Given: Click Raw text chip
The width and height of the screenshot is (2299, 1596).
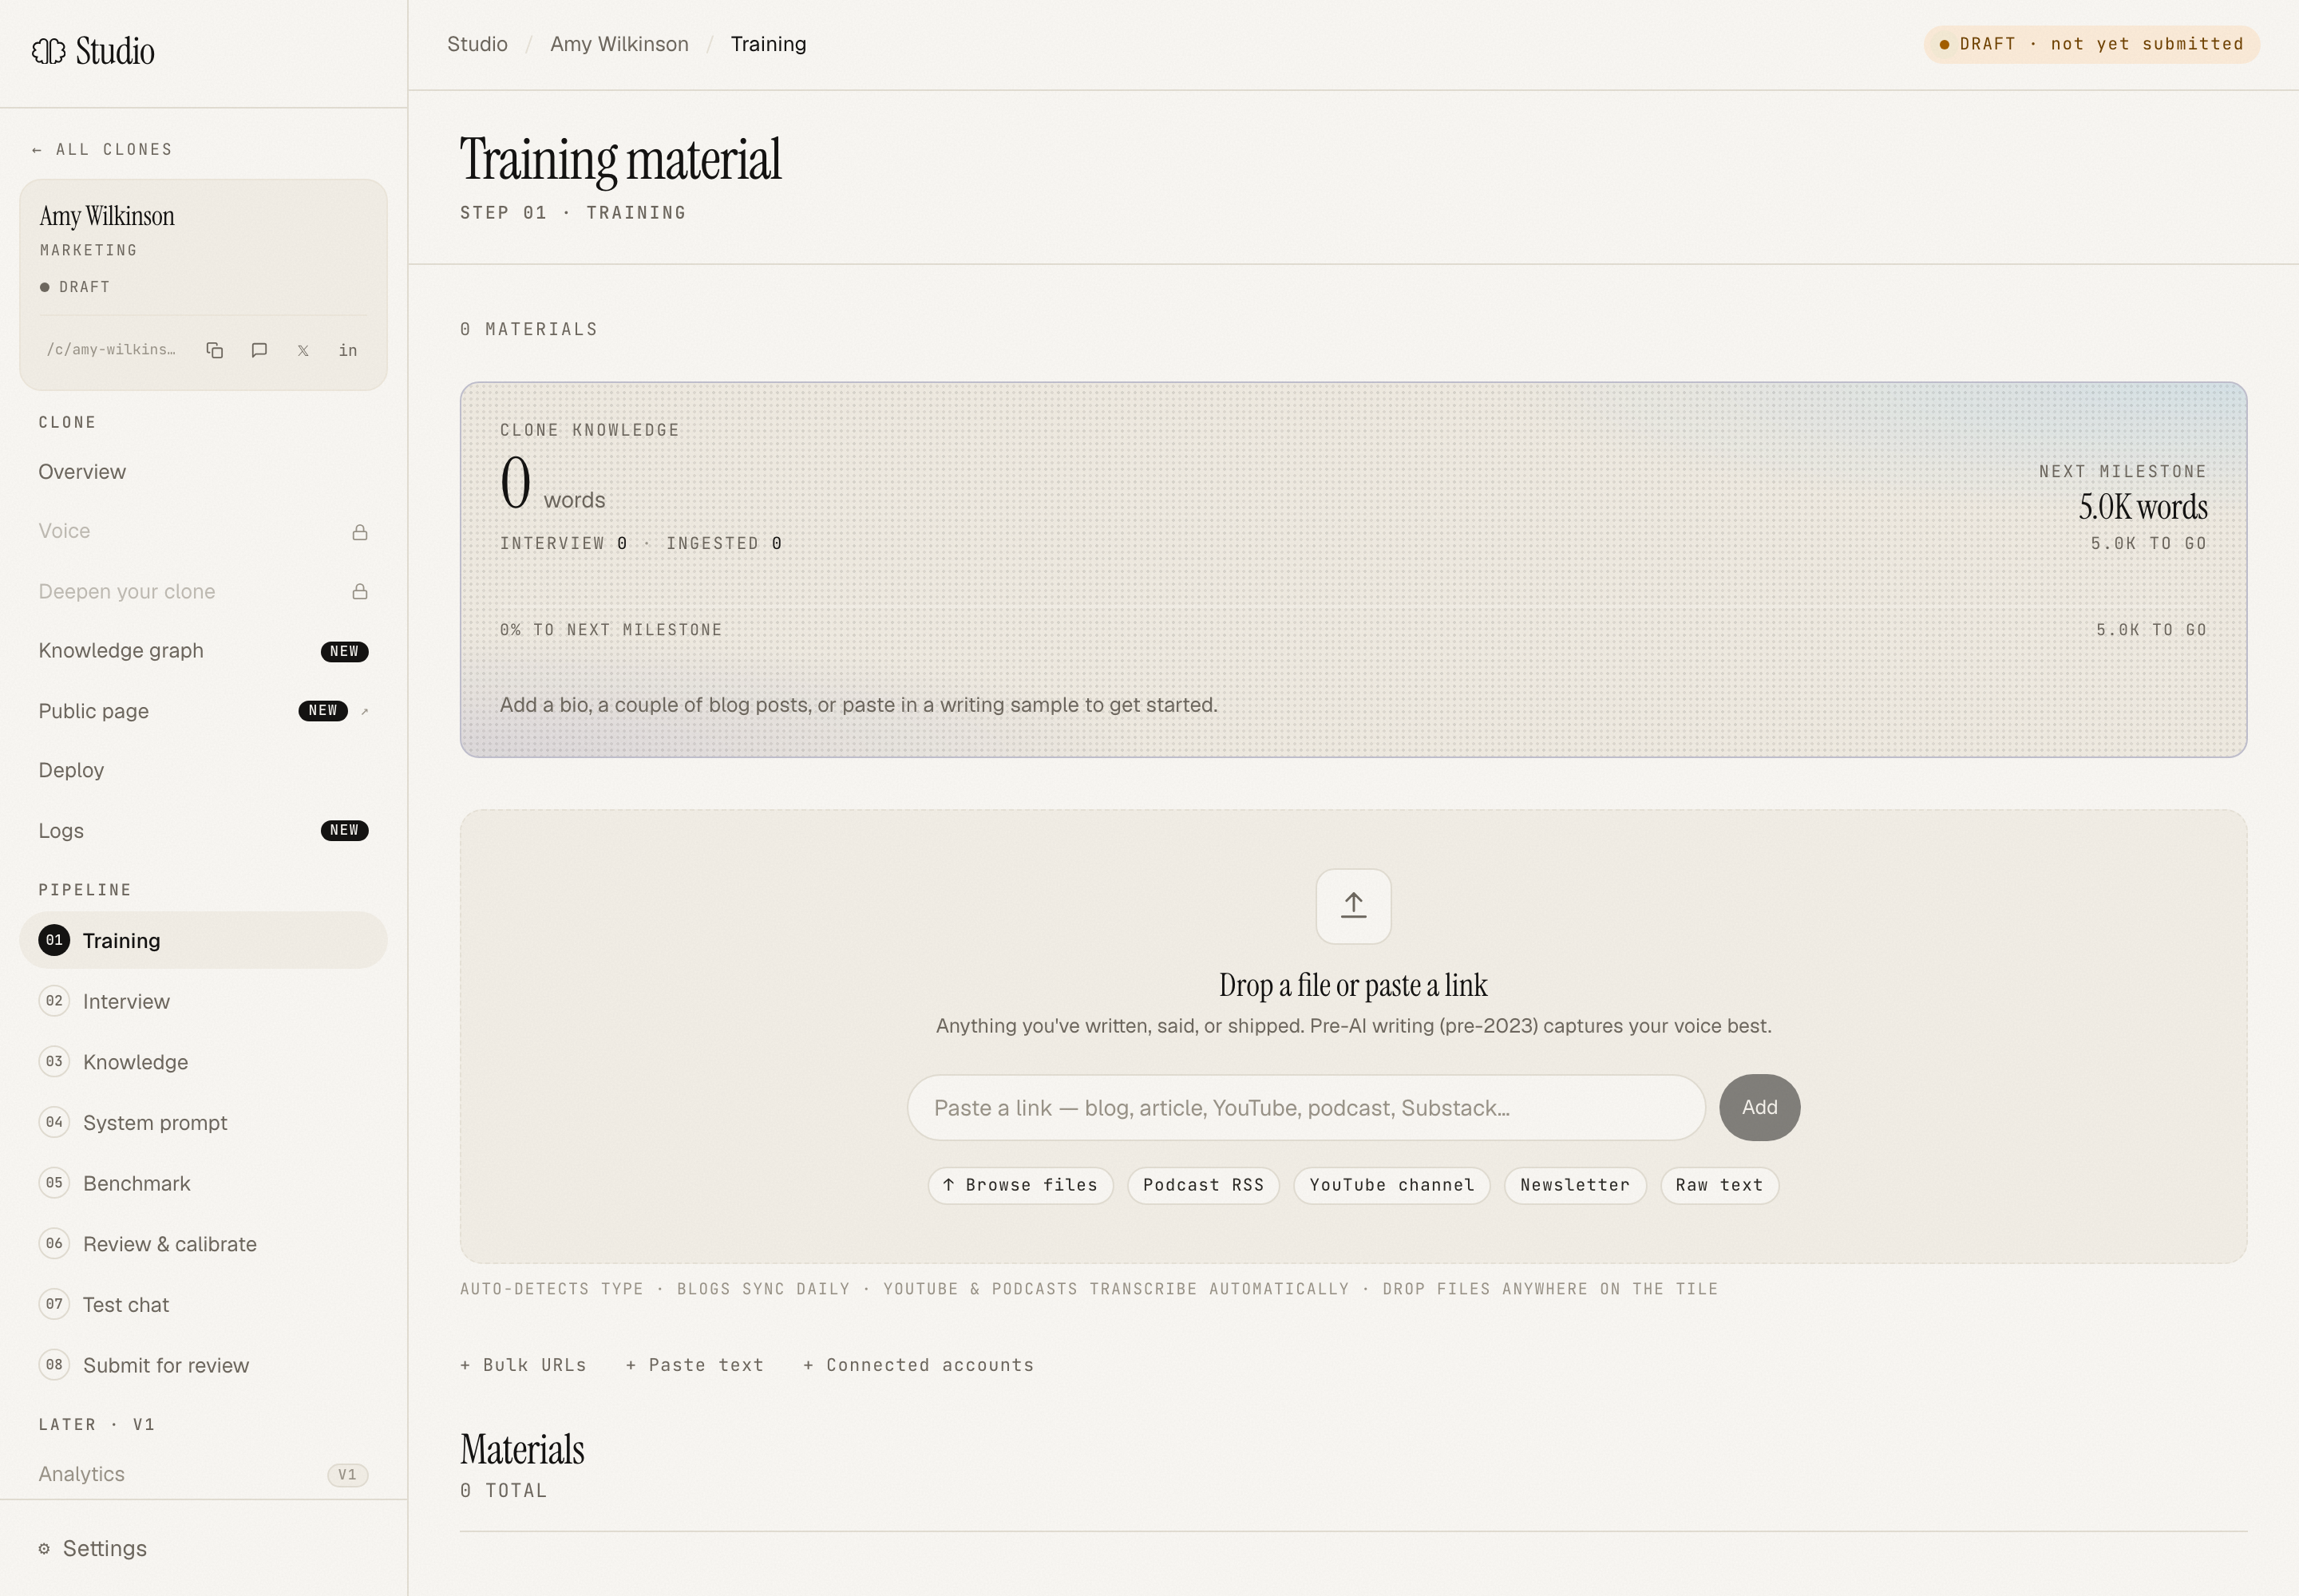Looking at the screenshot, I should 1719,1185.
